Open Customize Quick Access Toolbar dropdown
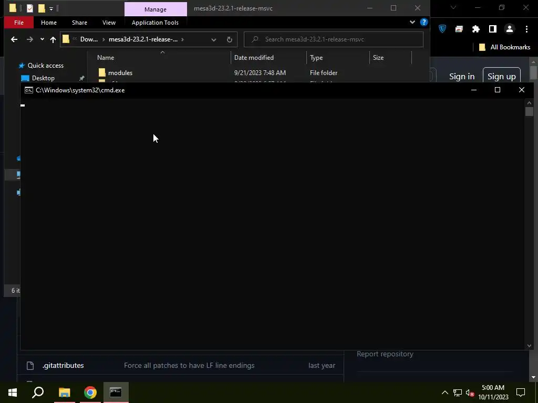 (51, 8)
